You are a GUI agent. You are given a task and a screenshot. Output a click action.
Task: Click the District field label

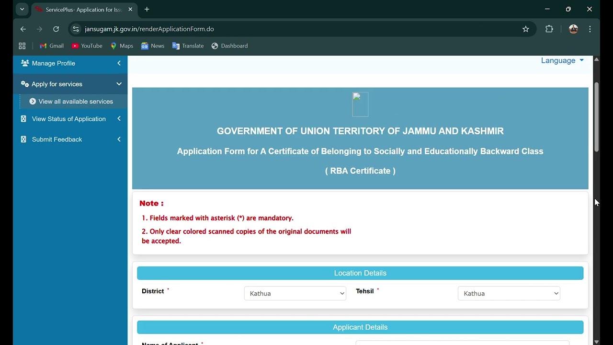153,291
